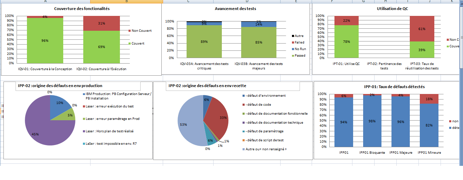Image resolution: width=463 pixels, height=180 pixels.
Task: Select the green 69% segment of IQV-02 bar
Action: [102, 47]
